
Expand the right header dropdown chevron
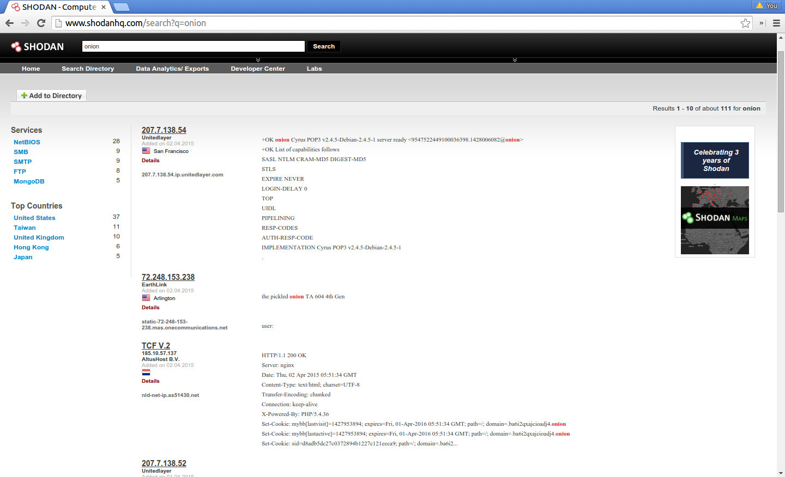click(x=515, y=60)
